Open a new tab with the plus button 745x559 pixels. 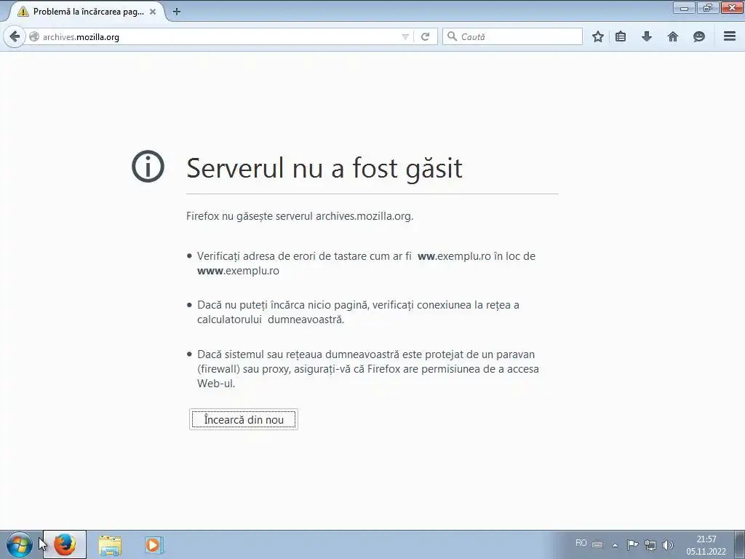tap(177, 12)
